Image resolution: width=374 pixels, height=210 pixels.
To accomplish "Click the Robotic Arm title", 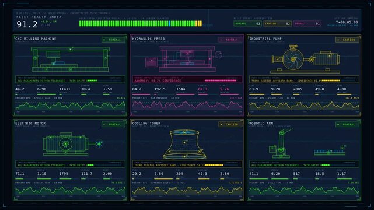I will [261, 123].
